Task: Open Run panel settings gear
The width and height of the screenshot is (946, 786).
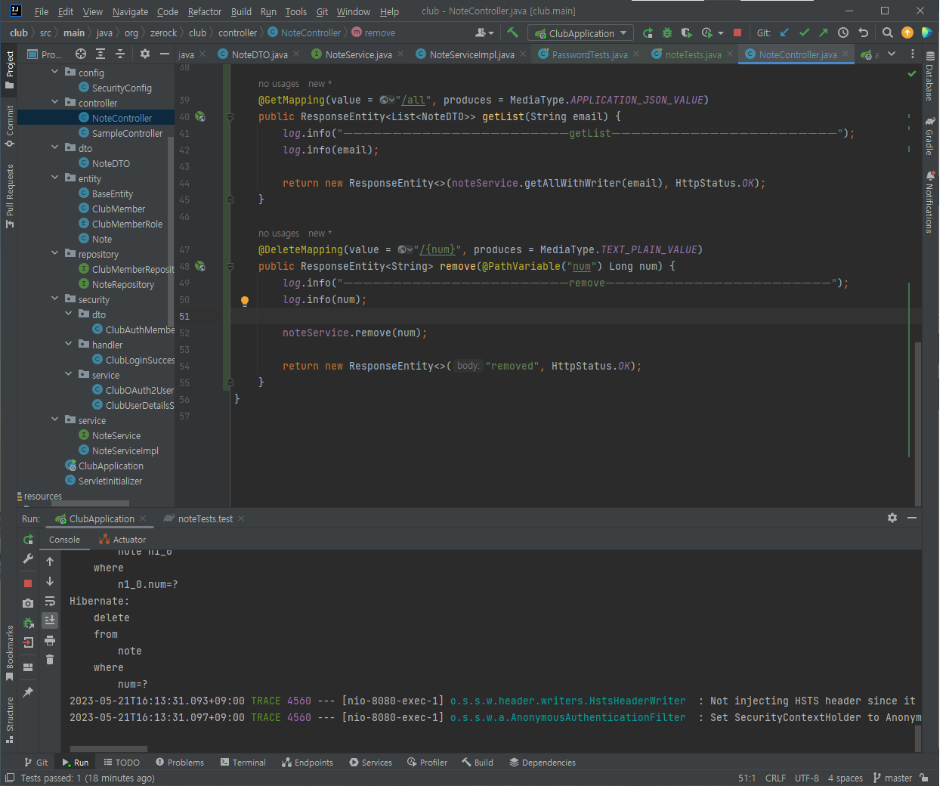Action: (892, 518)
